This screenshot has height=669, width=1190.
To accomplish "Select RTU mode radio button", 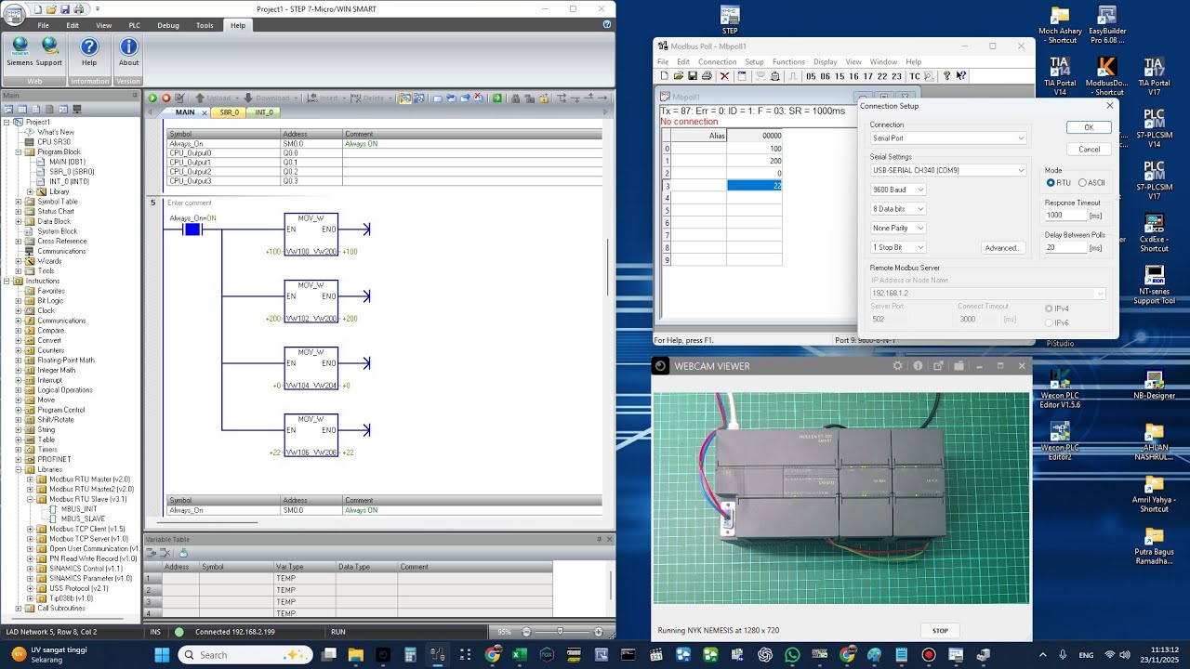I will pyautogui.click(x=1051, y=183).
